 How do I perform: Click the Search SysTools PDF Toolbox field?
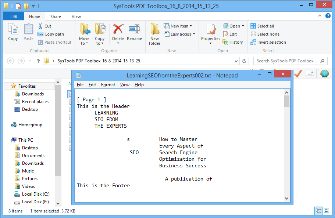(287, 61)
